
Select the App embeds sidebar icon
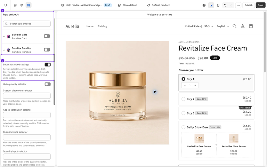(29, 5)
